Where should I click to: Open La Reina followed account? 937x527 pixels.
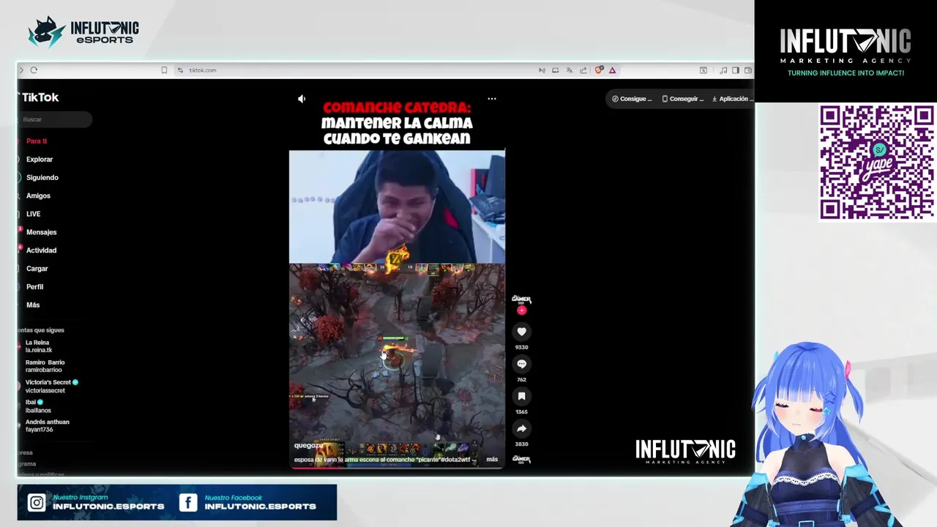pyautogui.click(x=39, y=346)
